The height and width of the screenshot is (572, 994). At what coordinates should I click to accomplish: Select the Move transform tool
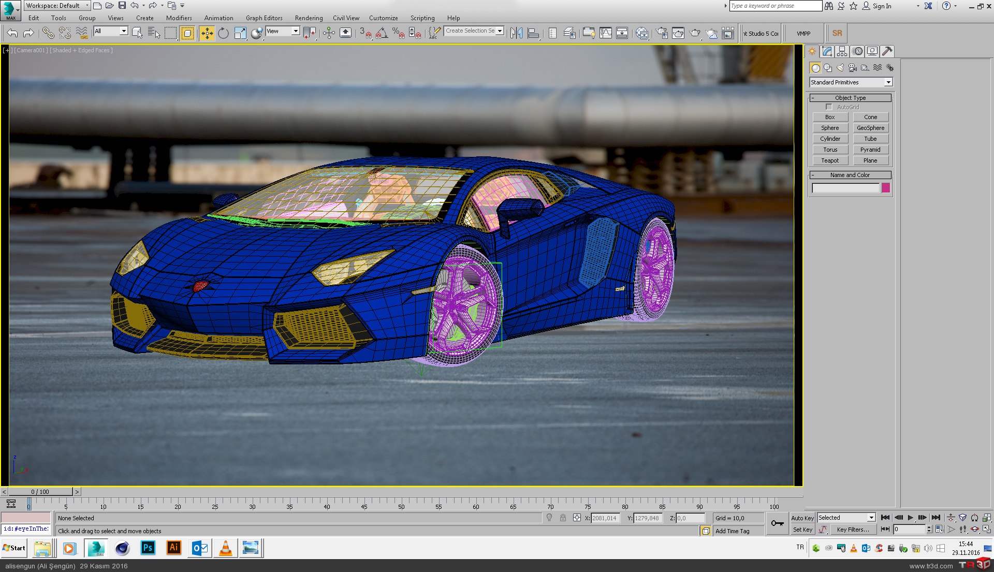[207, 33]
